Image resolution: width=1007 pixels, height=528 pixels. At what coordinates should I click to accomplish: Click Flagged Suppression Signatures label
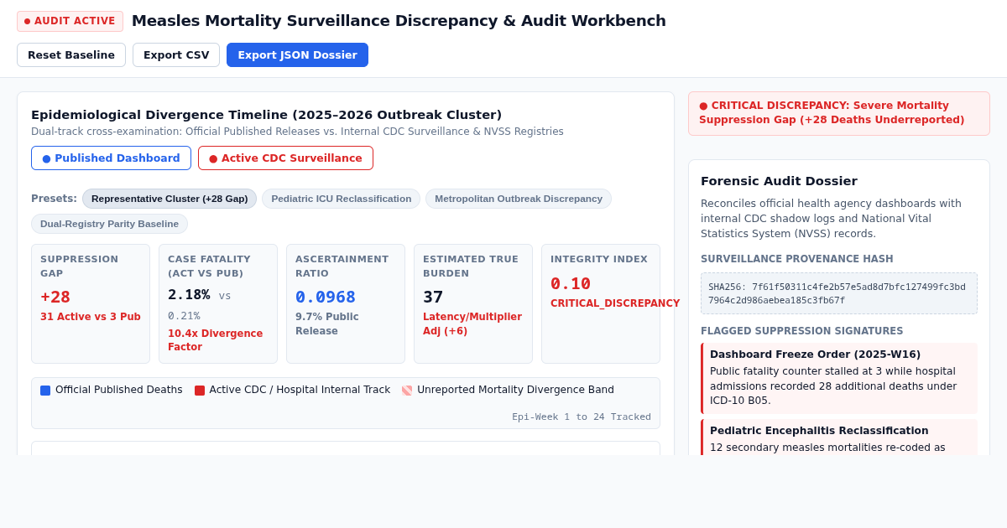802,331
